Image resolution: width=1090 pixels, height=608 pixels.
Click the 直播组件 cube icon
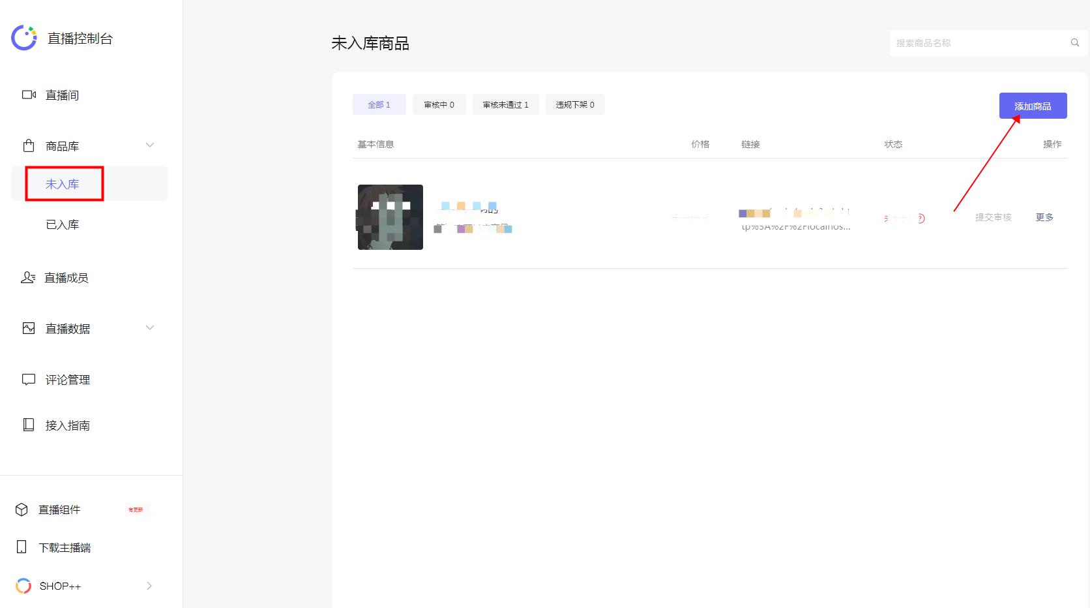[x=22, y=509]
